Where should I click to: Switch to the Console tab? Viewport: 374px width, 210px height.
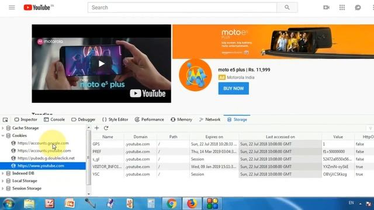coord(54,120)
